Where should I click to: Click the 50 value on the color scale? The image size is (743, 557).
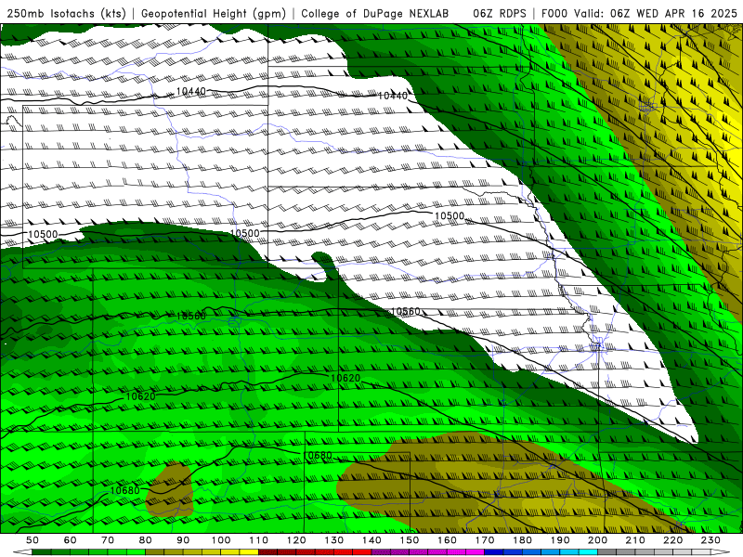point(33,540)
